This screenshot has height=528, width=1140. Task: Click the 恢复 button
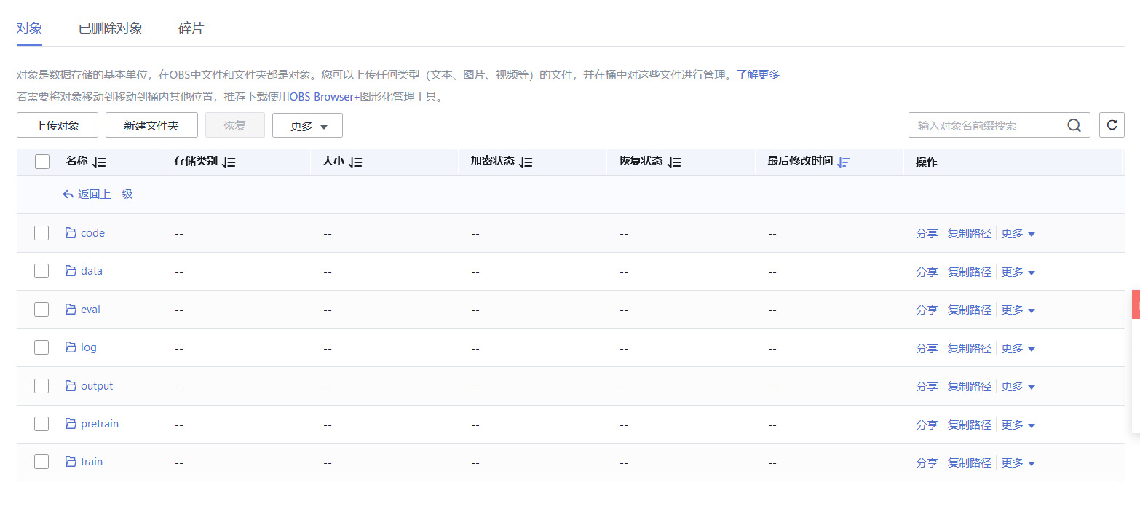click(235, 125)
